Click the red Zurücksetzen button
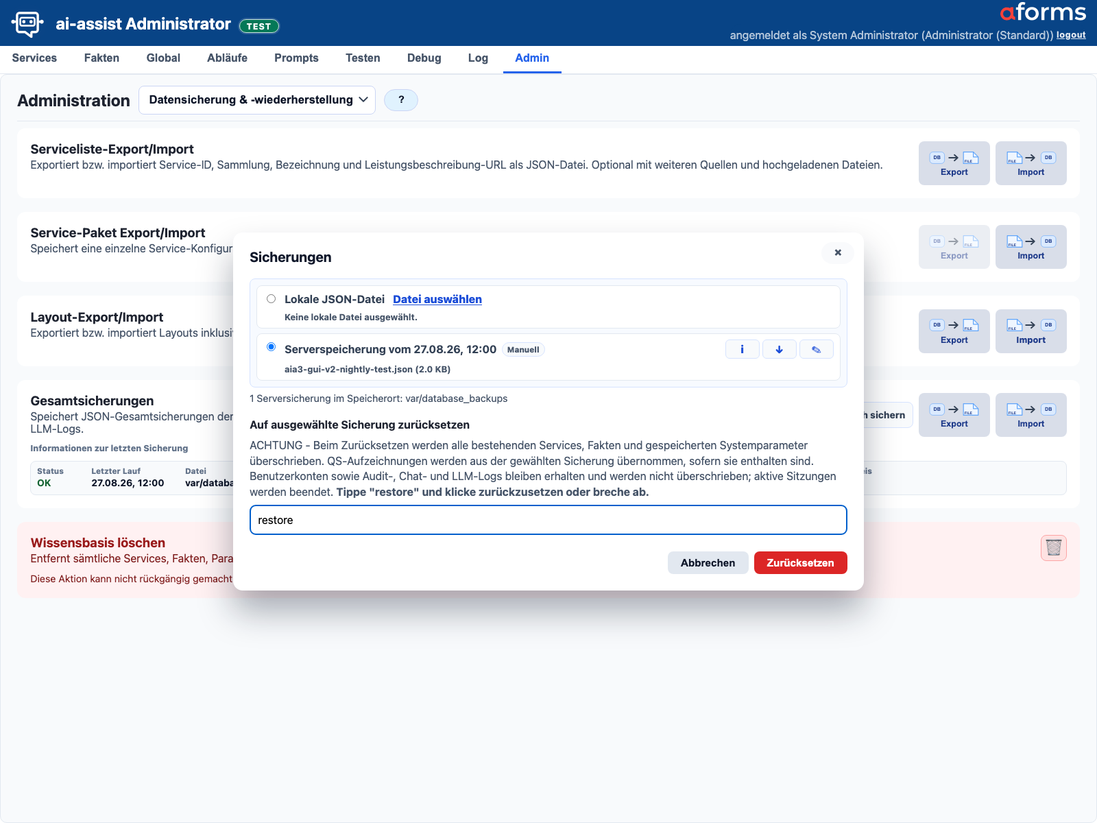This screenshot has width=1097, height=823. pyautogui.click(x=800, y=562)
